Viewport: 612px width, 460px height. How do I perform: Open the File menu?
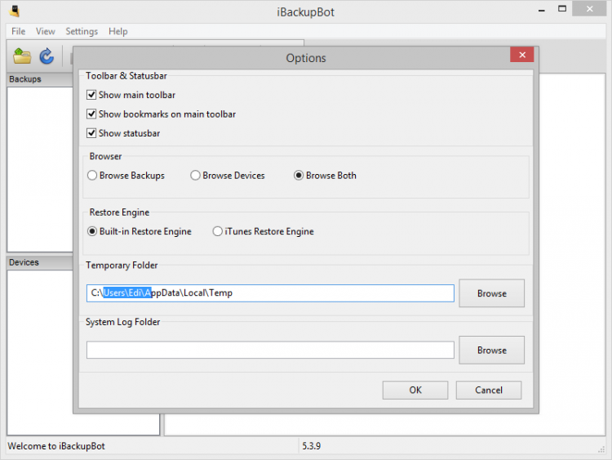[18, 31]
